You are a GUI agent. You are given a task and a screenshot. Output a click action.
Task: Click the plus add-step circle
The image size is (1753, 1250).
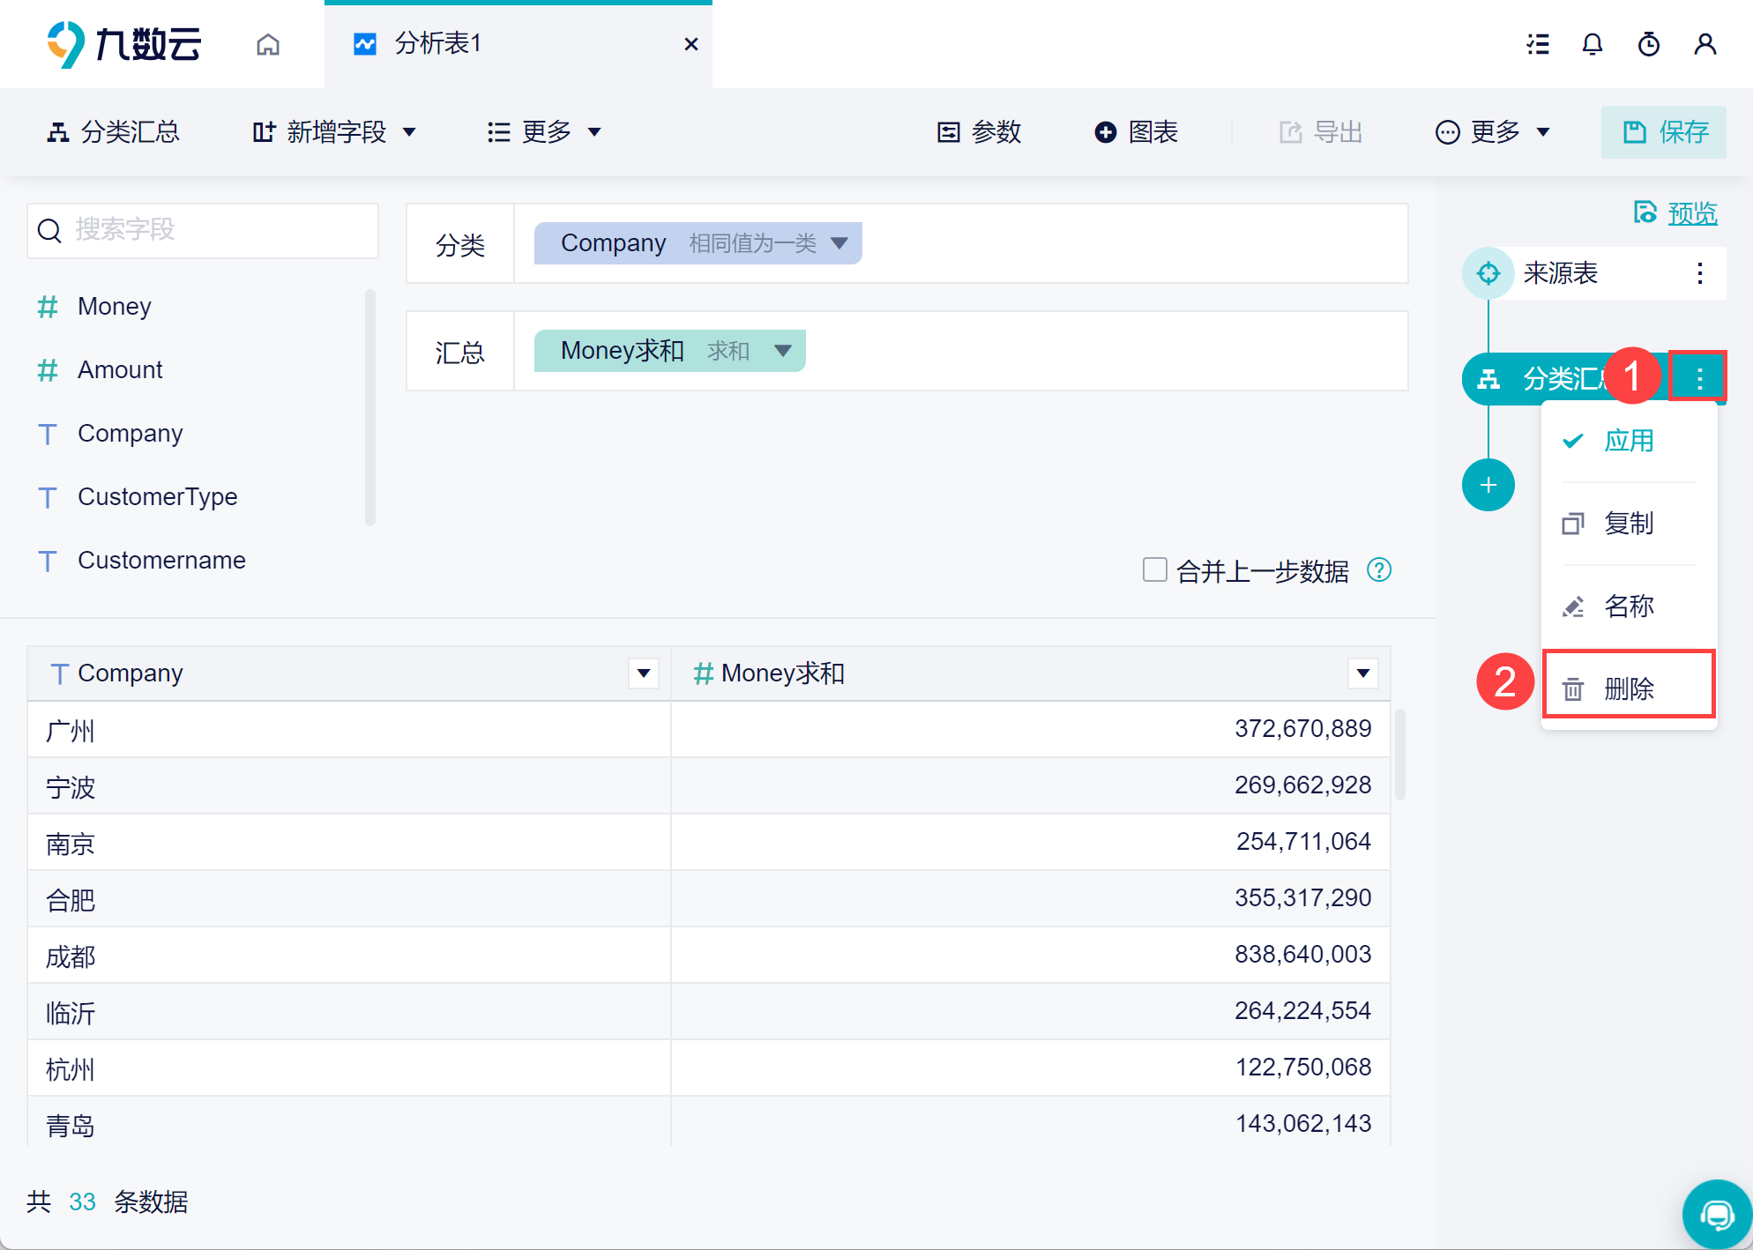click(1488, 485)
